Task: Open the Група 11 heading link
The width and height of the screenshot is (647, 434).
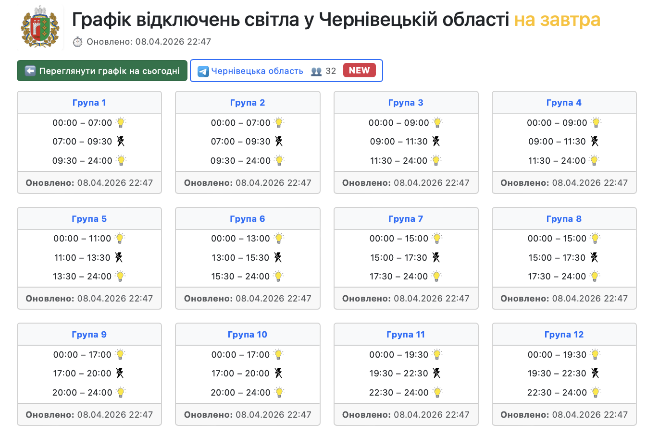Action: coord(406,335)
